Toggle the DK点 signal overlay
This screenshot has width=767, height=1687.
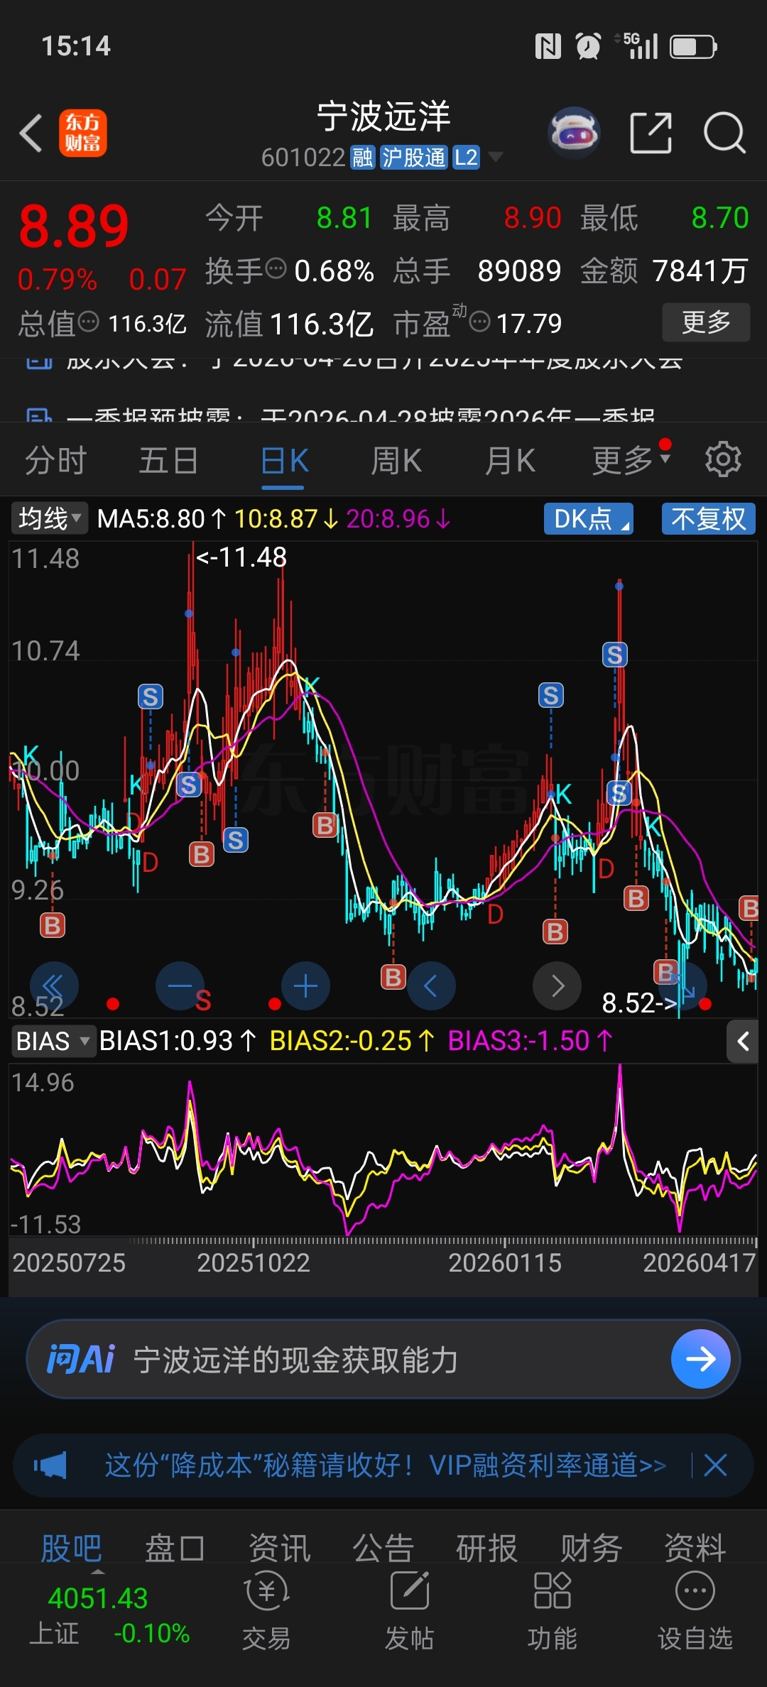click(589, 518)
